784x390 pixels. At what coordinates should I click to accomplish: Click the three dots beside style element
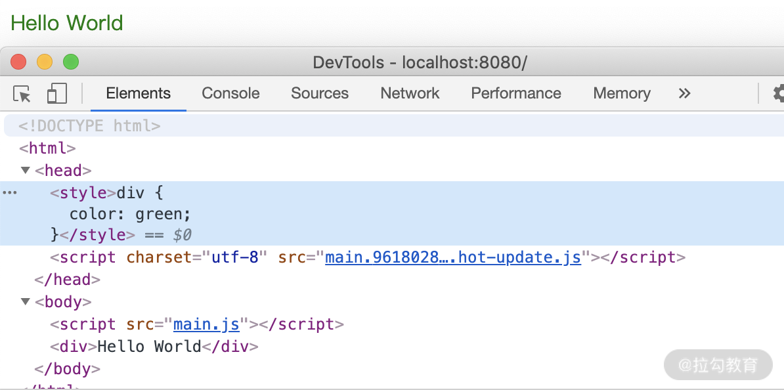coord(10,193)
